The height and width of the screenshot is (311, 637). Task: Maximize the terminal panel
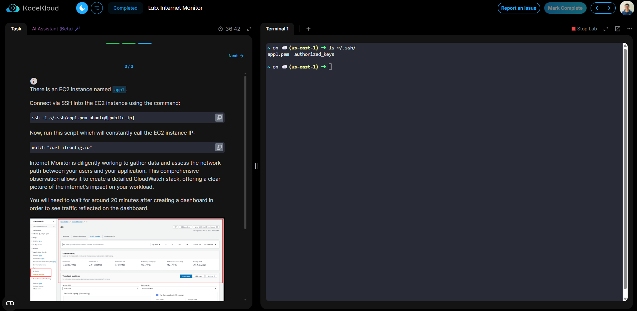606,29
